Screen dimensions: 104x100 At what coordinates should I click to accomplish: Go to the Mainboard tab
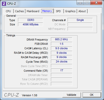(x=33, y=11)
